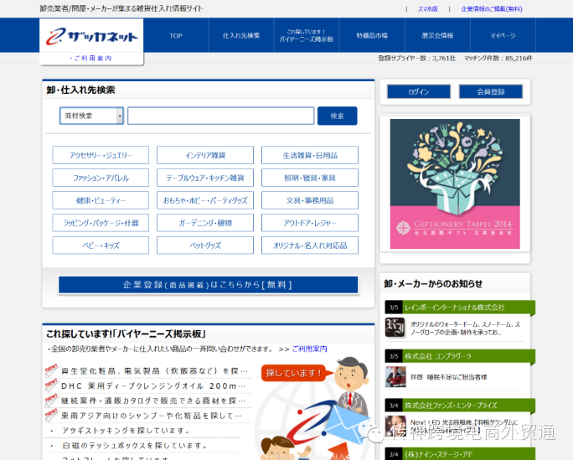Screen dimensions: 573x460
Task: Select テーブルウェア・キッチン雑貨 category
Action: [x=205, y=178]
